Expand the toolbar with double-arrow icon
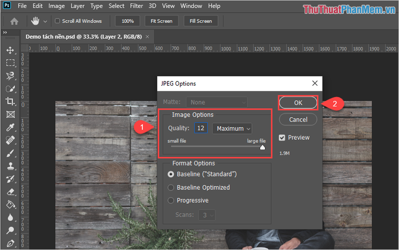Image resolution: width=399 pixels, height=250 pixels. click(x=5, y=33)
